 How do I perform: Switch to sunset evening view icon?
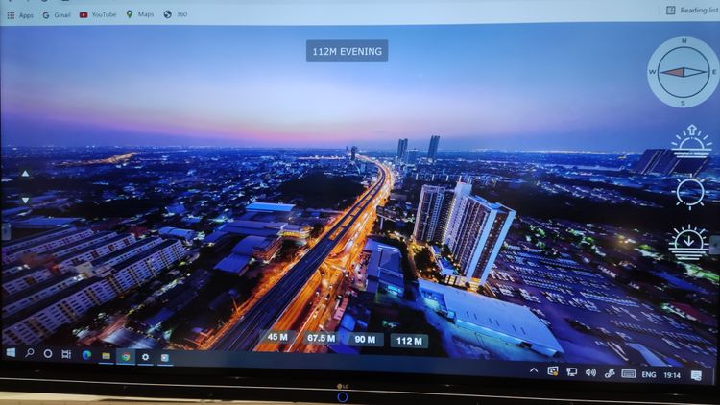coord(688,243)
